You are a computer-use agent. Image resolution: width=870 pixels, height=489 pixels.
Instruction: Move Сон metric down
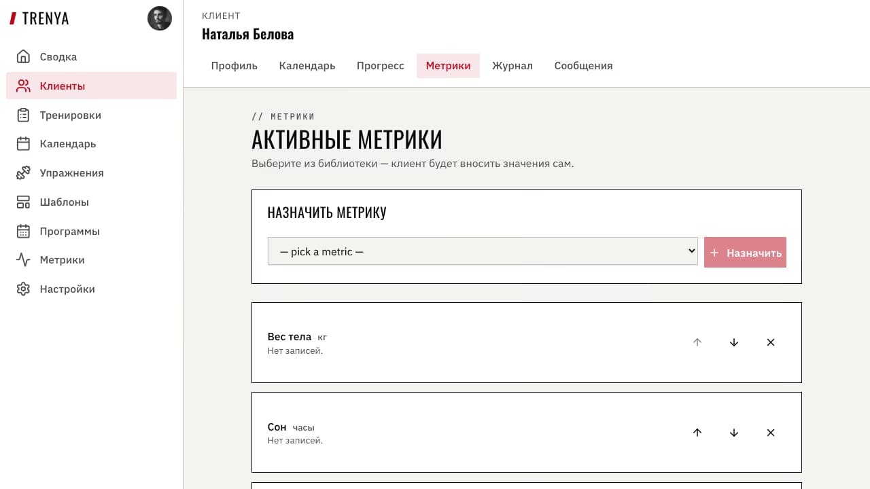[734, 433]
